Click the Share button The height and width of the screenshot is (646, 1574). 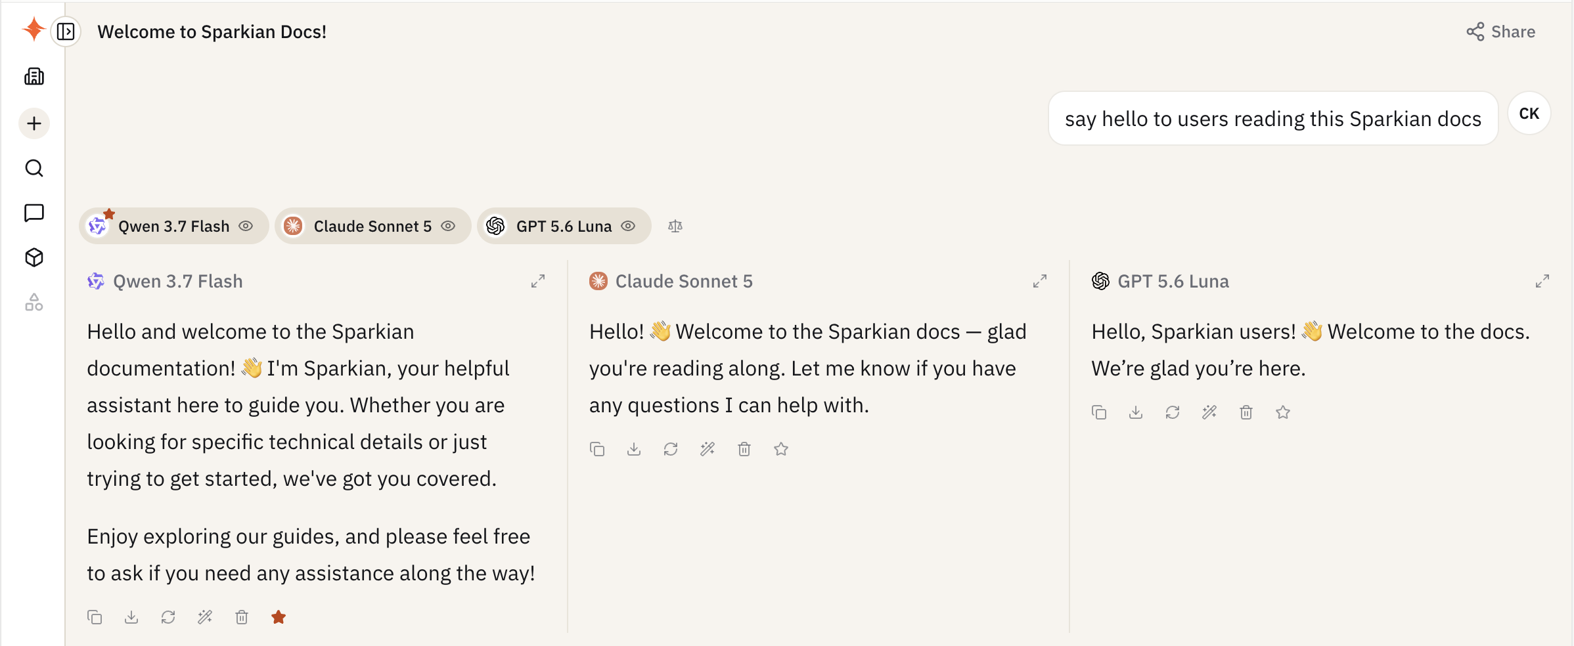(x=1501, y=32)
